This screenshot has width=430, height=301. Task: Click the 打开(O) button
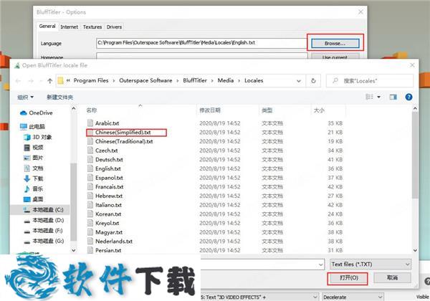click(348, 277)
